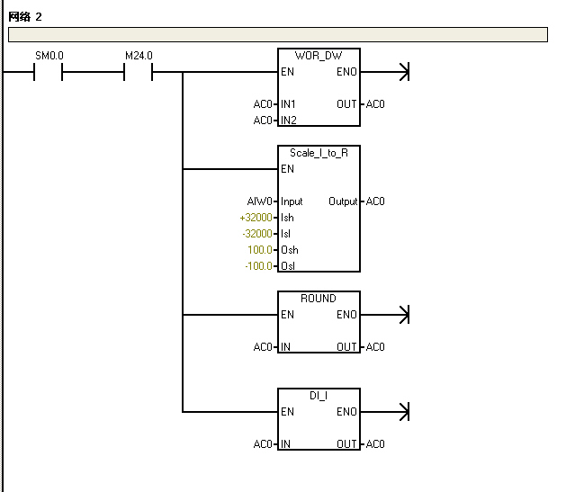Click the ENO output arrow of ROUND
The height and width of the screenshot is (492, 566).
403,315
